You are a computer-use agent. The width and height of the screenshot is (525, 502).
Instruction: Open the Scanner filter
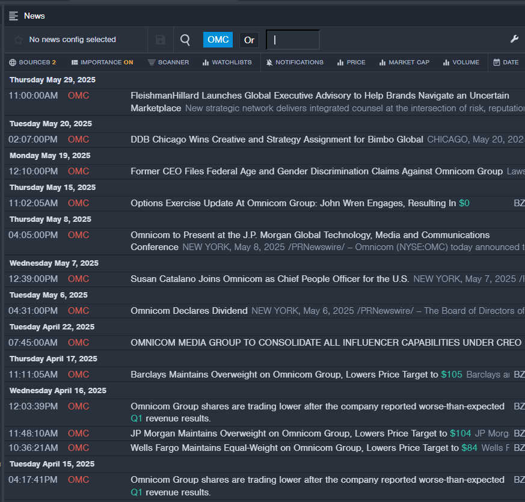168,63
